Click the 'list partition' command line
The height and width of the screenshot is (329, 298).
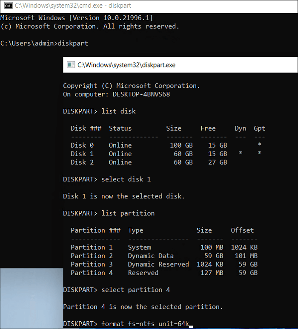(109, 213)
